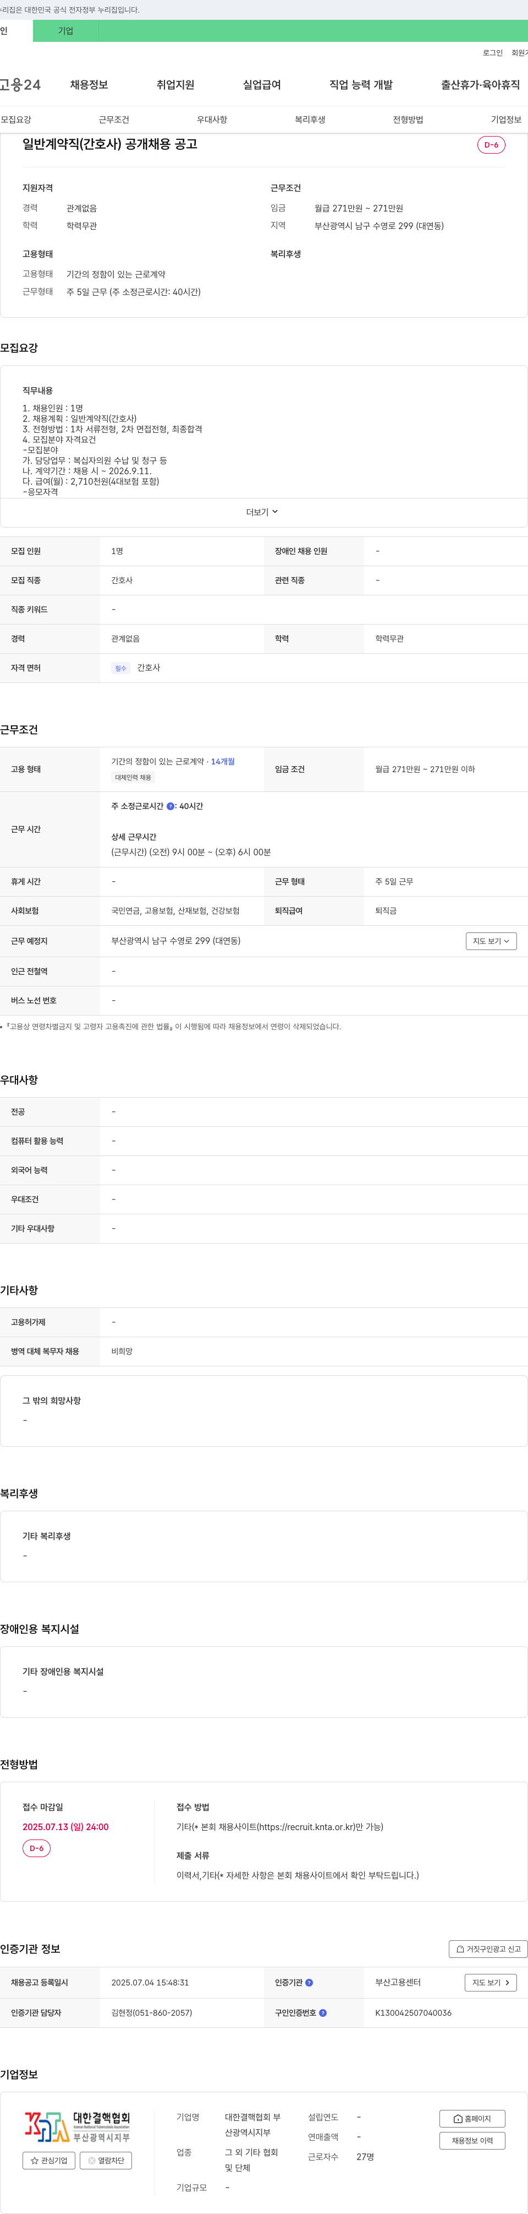Click the 로그인 link
Screen dimensions: 528x2214
pyautogui.click(x=492, y=53)
